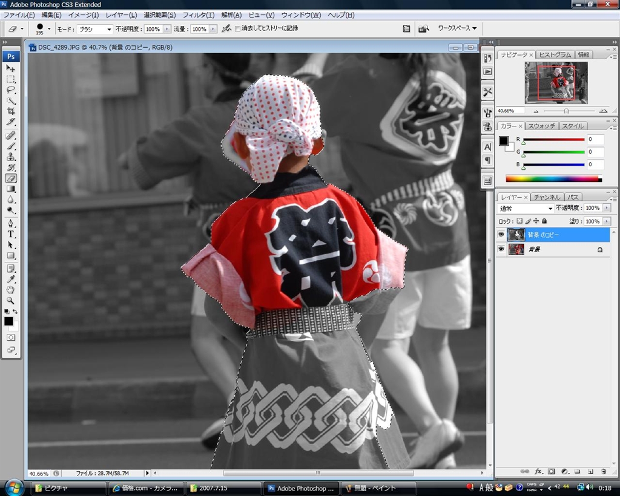Click the color spectrum ramp
620x496 pixels.
click(x=553, y=179)
